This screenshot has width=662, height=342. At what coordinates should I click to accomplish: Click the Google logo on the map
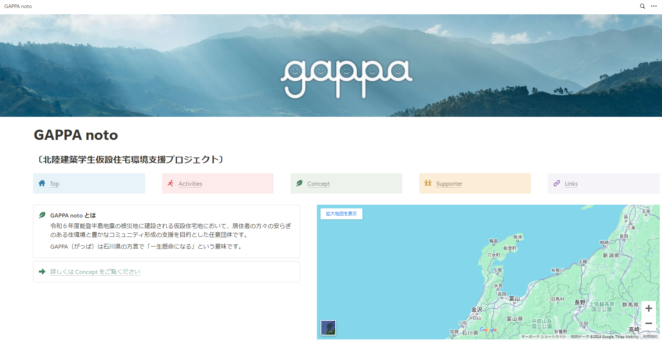(x=488, y=330)
